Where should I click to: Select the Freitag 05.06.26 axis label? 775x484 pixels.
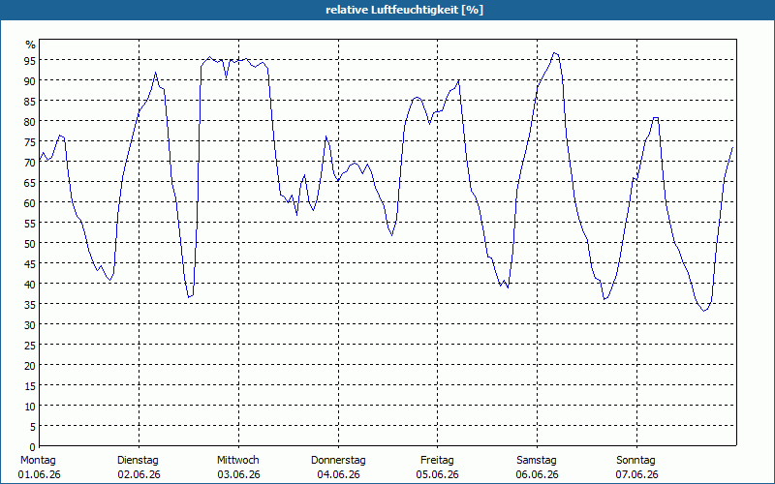click(438, 468)
